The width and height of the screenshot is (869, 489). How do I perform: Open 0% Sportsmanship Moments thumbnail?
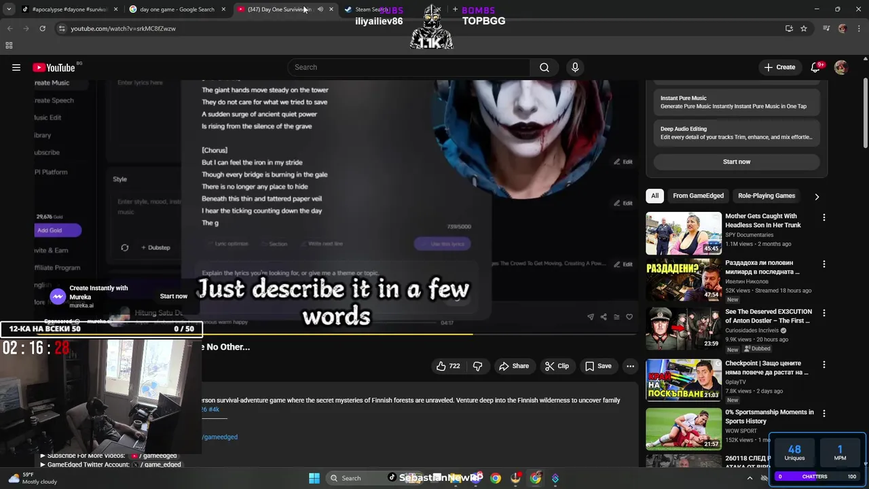click(x=684, y=429)
